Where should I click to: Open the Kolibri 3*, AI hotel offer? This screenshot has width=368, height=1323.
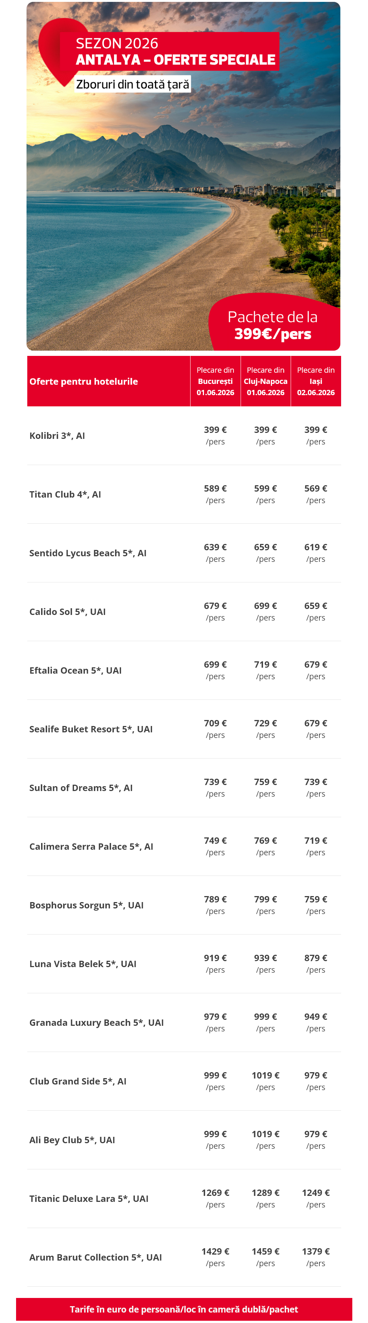click(x=57, y=436)
